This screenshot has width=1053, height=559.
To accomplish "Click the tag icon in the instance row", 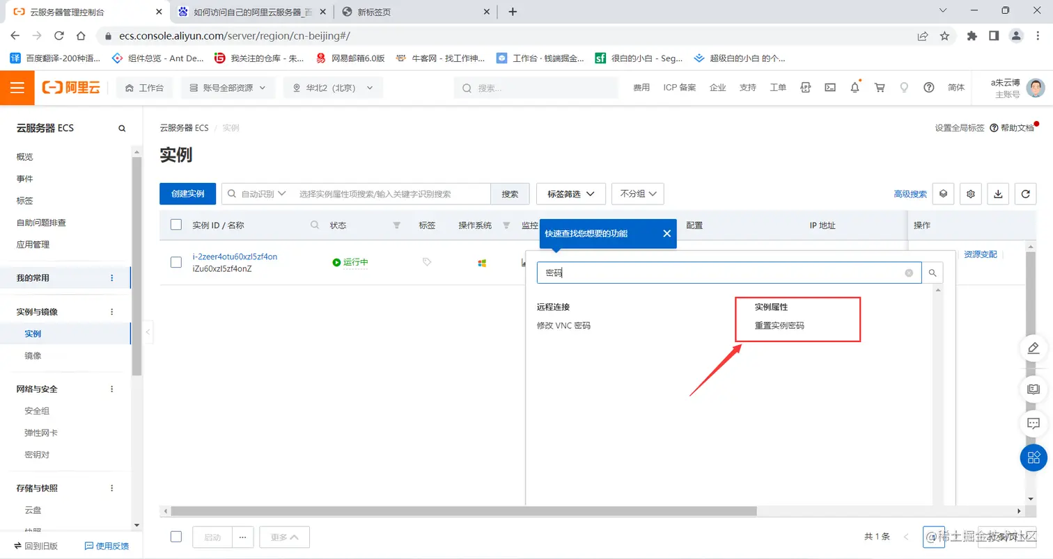I will pos(427,262).
